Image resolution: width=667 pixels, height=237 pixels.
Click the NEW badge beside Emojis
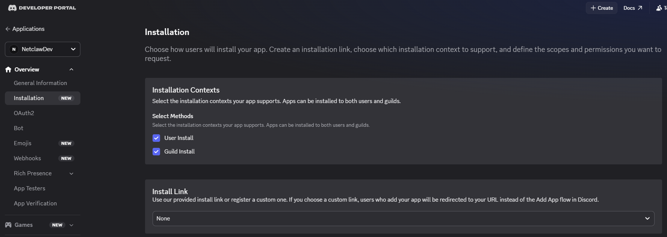coord(66,143)
